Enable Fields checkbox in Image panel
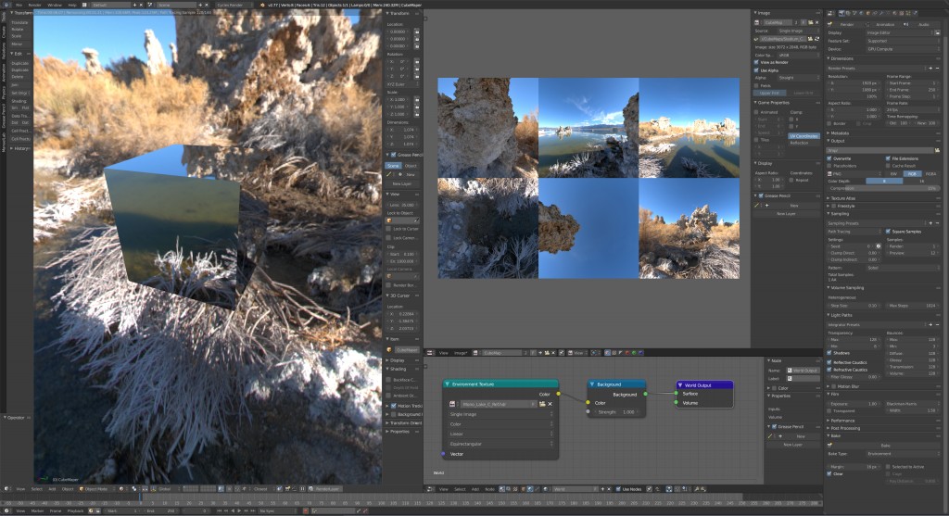Screen dimensions: 949x516 (756, 86)
